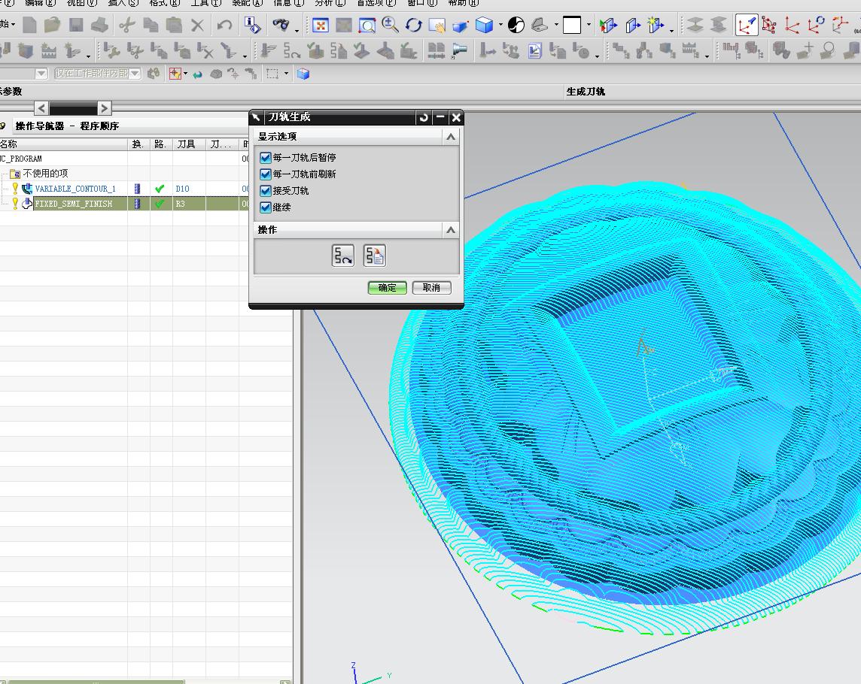
Task: Click the reset icon in dialog title bar
Action: [424, 117]
